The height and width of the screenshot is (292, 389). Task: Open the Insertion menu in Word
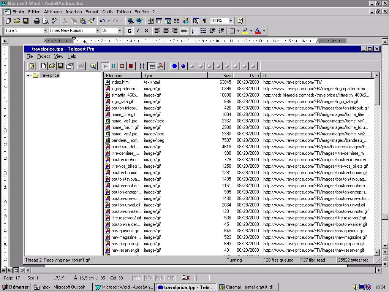pos(73,12)
